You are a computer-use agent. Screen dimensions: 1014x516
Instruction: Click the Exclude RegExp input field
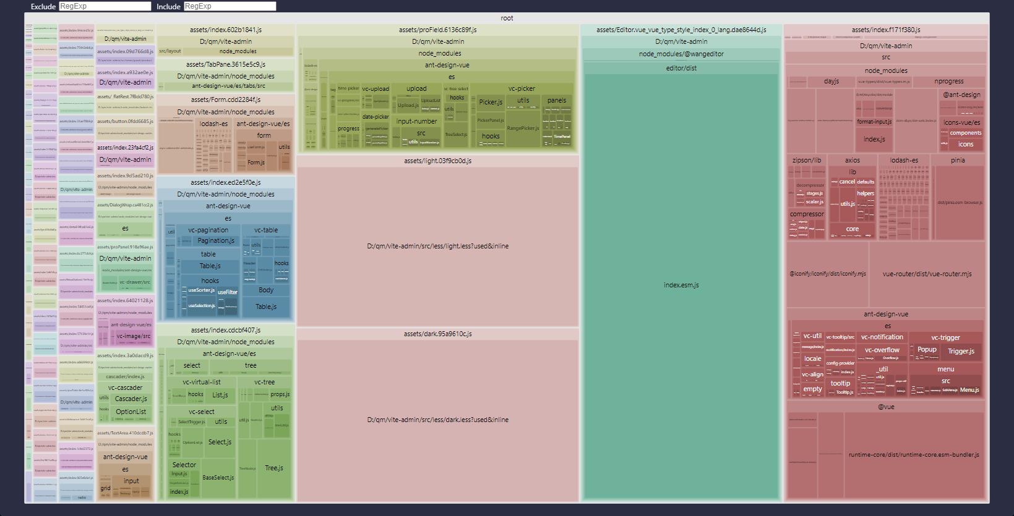[105, 6]
